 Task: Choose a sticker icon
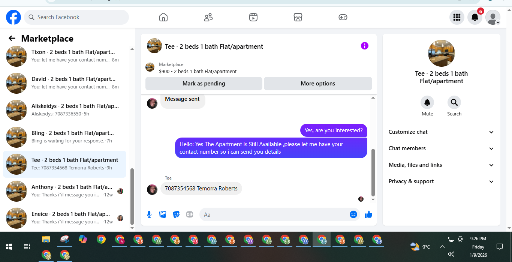176,214
